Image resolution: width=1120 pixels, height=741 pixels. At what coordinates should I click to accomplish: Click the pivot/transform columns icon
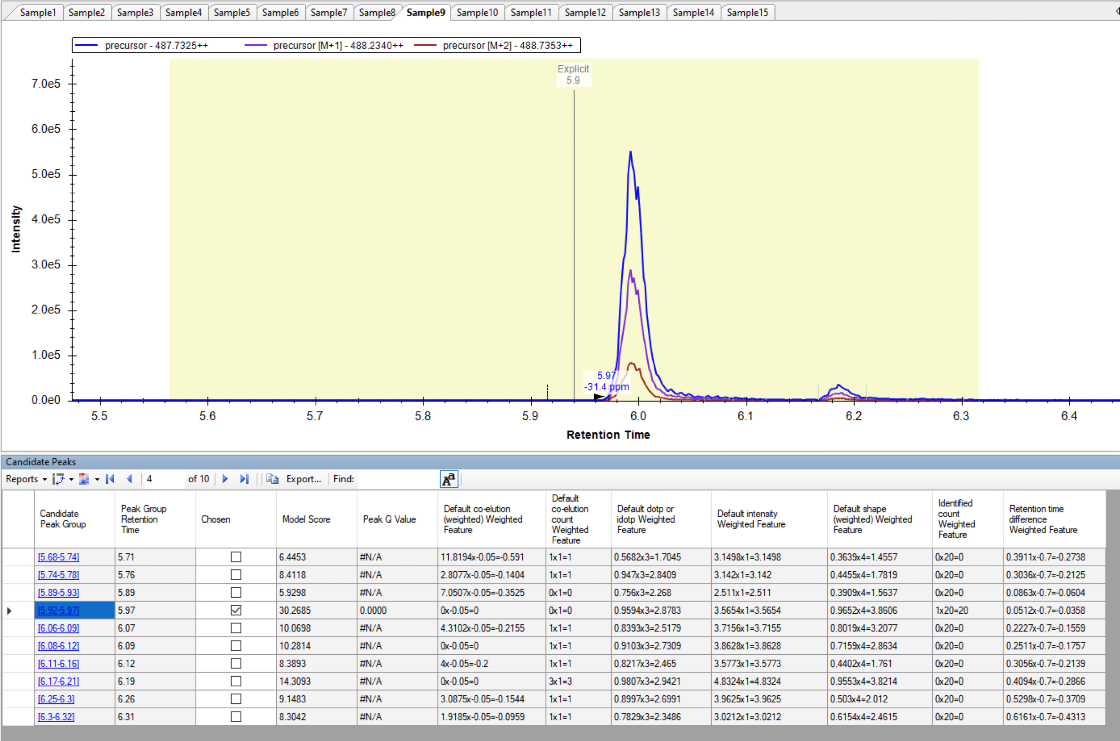coord(58,479)
